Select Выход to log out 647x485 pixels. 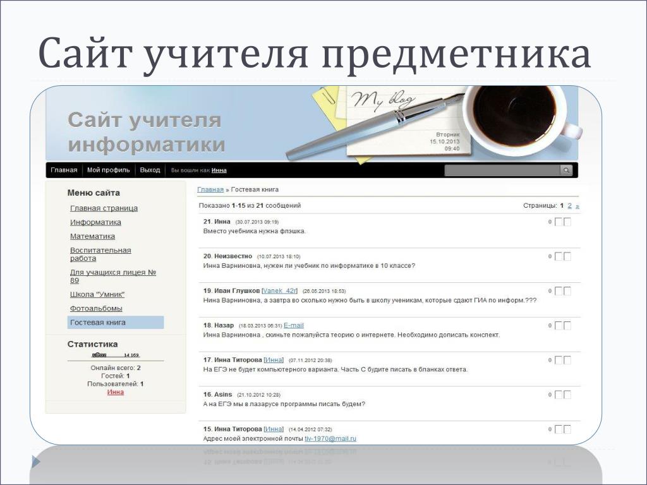tap(150, 170)
